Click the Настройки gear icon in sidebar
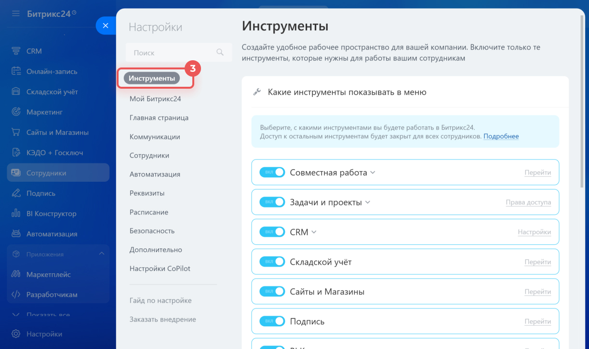 click(16, 334)
